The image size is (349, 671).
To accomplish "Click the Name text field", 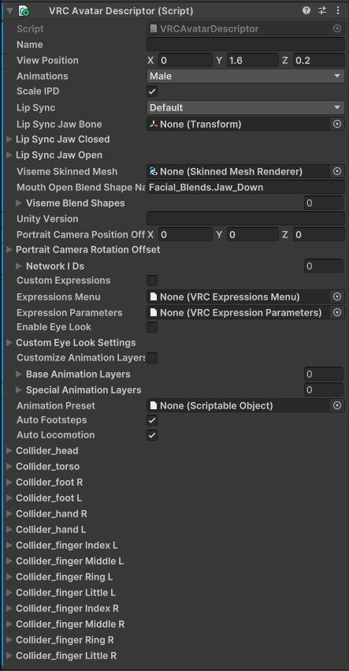I will pyautogui.click(x=246, y=44).
